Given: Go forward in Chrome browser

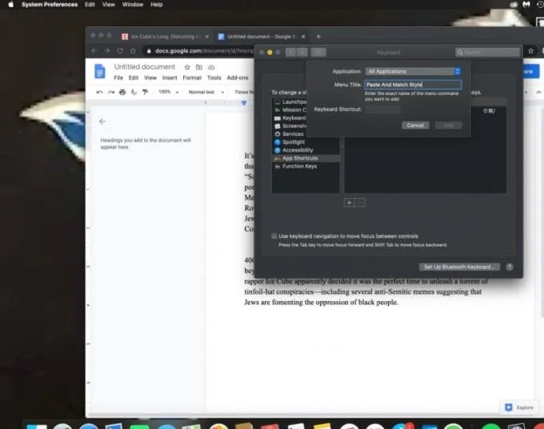Looking at the screenshot, I should [107, 51].
